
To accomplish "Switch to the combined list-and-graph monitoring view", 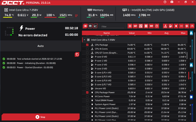I will point(85,26).
